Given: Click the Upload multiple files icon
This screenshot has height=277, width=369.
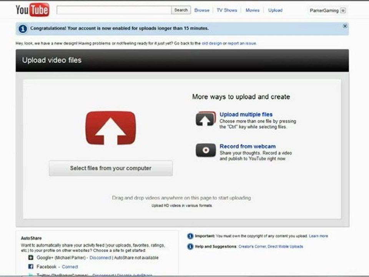Looking at the screenshot, I should tap(206, 119).
